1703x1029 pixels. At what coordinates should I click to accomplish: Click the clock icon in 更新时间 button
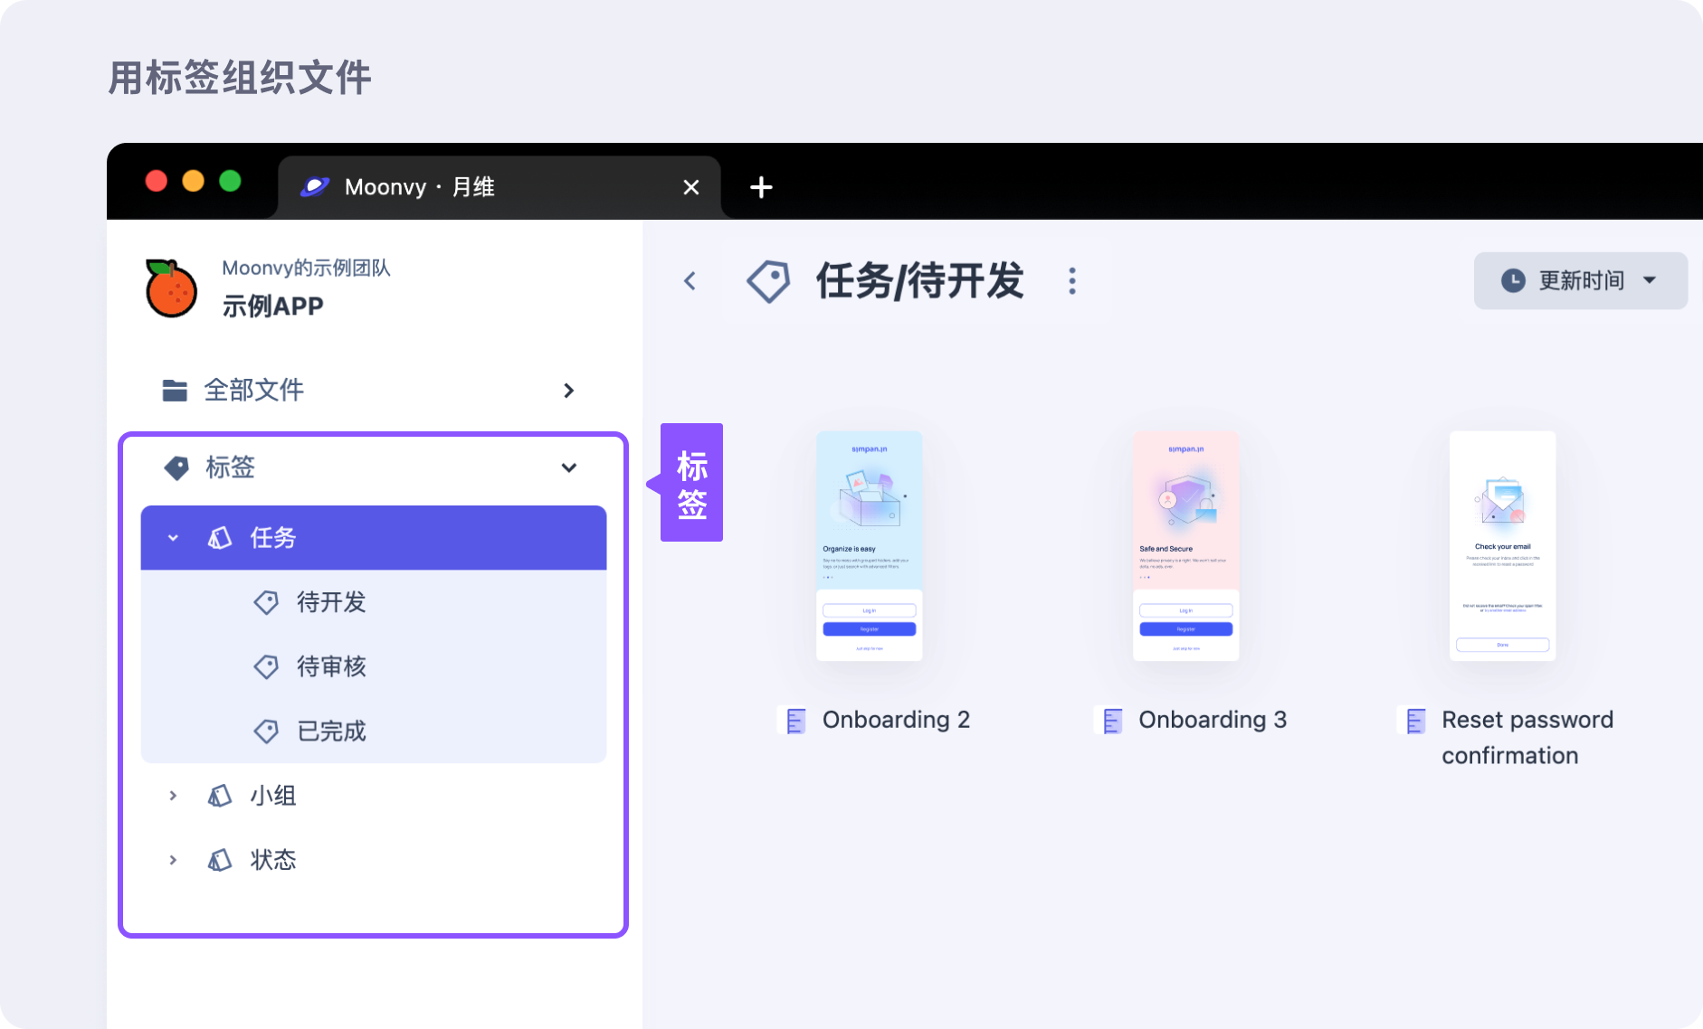coord(1513,280)
